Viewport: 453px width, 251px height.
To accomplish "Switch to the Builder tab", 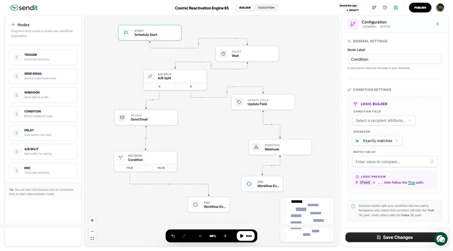I will (245, 8).
